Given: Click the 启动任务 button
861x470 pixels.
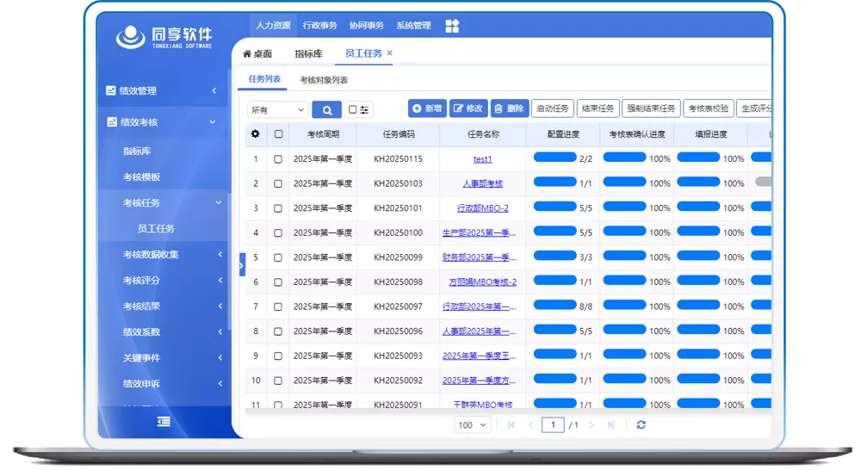Looking at the screenshot, I should [553, 108].
